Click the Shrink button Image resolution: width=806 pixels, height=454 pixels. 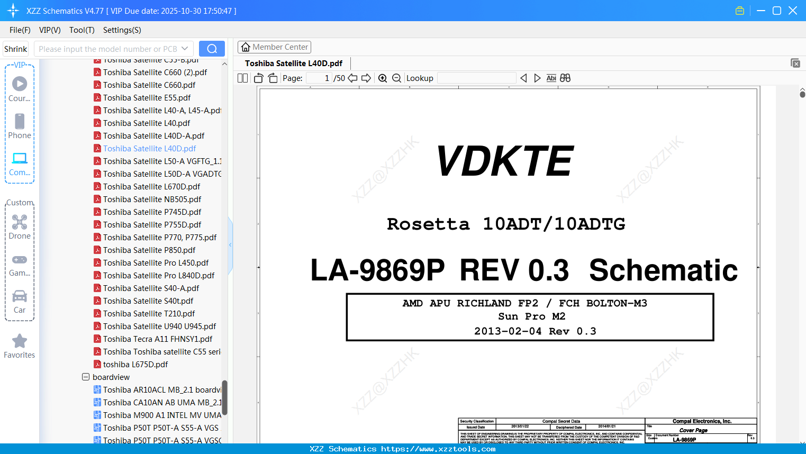coord(16,49)
